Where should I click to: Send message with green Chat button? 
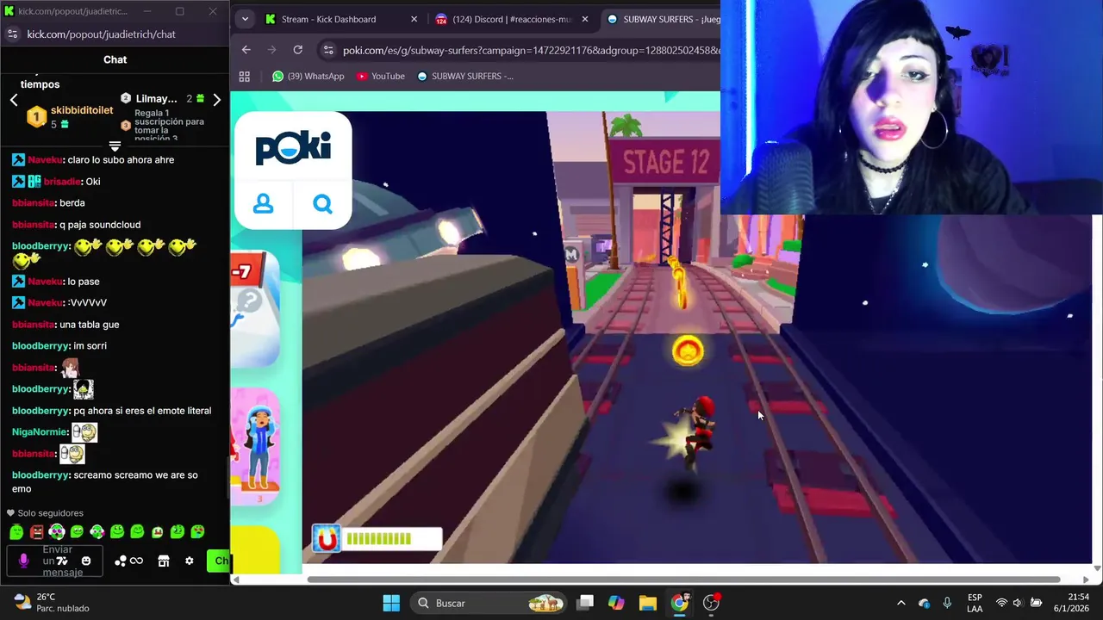[219, 561]
